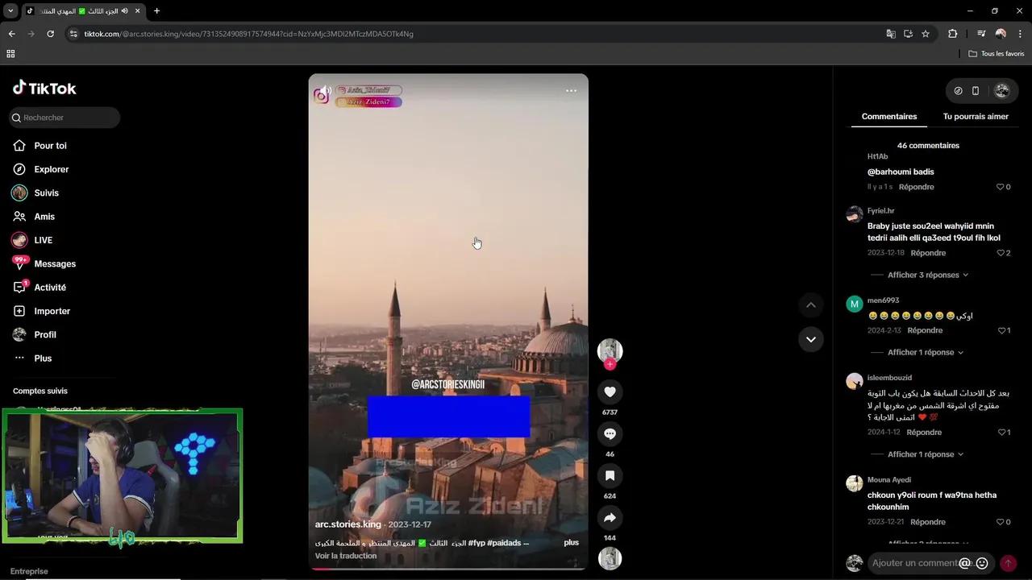This screenshot has width=1032, height=580.
Task: Like the video with heart icon
Action: (610, 391)
